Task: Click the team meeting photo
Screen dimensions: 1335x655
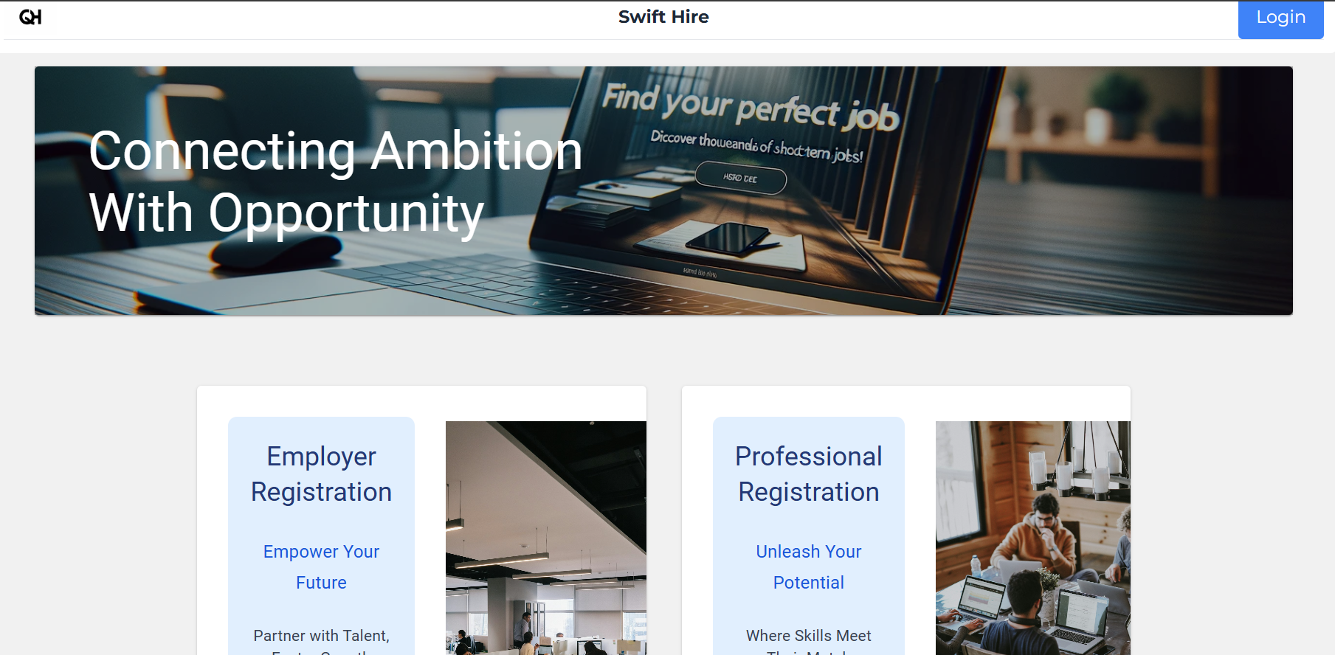Action: [1032, 538]
